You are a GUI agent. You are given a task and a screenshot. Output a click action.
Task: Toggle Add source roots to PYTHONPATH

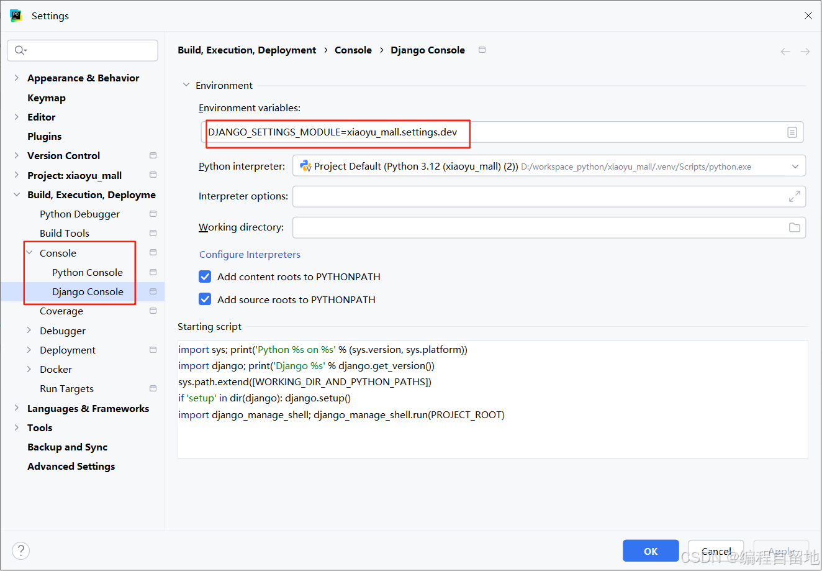(205, 299)
